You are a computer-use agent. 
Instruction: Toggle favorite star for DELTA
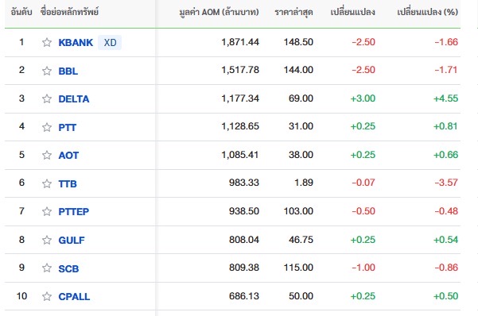[47, 98]
